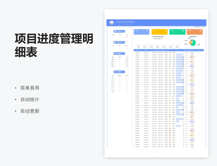Viewport: 217px width, 166px height.
Task: Click the clock icon on the 进行中 card
Action: [x=165, y=31]
